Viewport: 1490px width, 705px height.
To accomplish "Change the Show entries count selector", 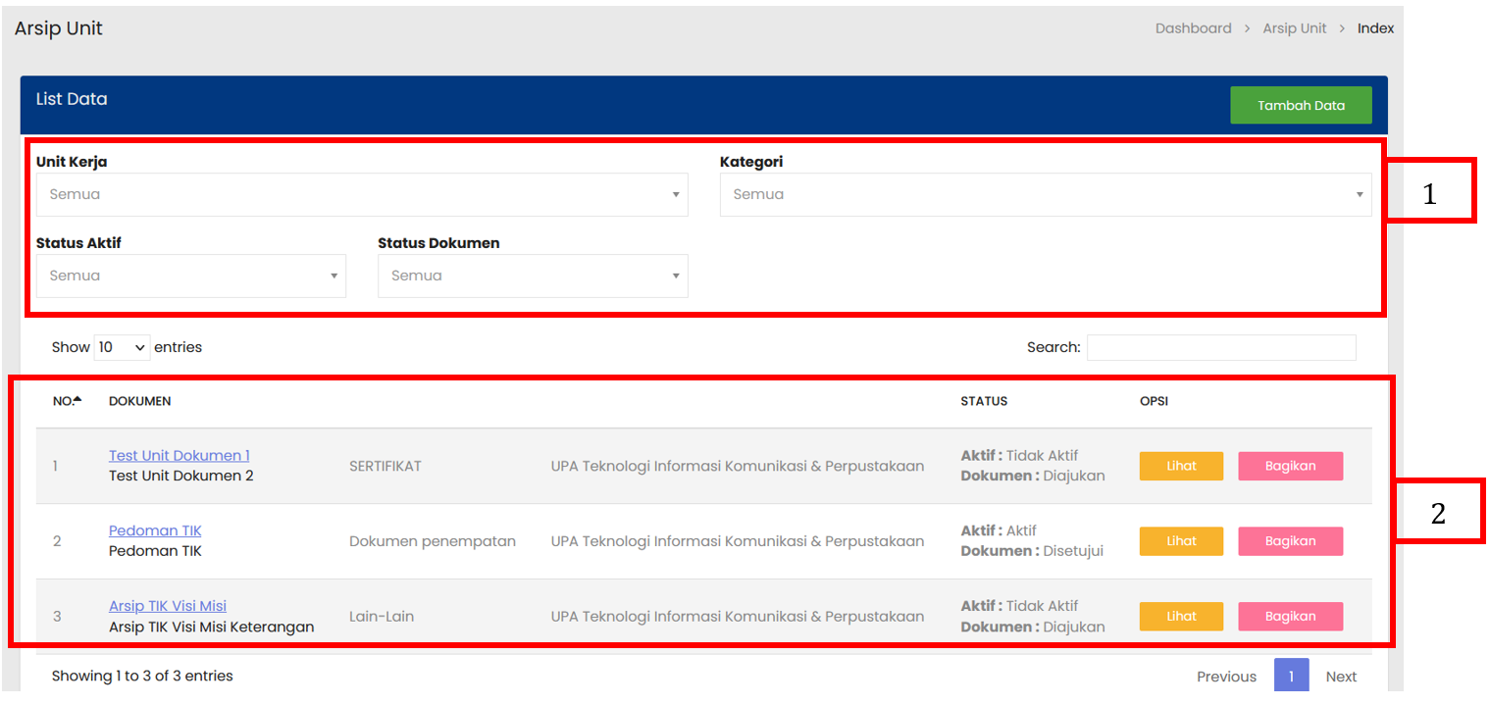I will click(x=122, y=347).
